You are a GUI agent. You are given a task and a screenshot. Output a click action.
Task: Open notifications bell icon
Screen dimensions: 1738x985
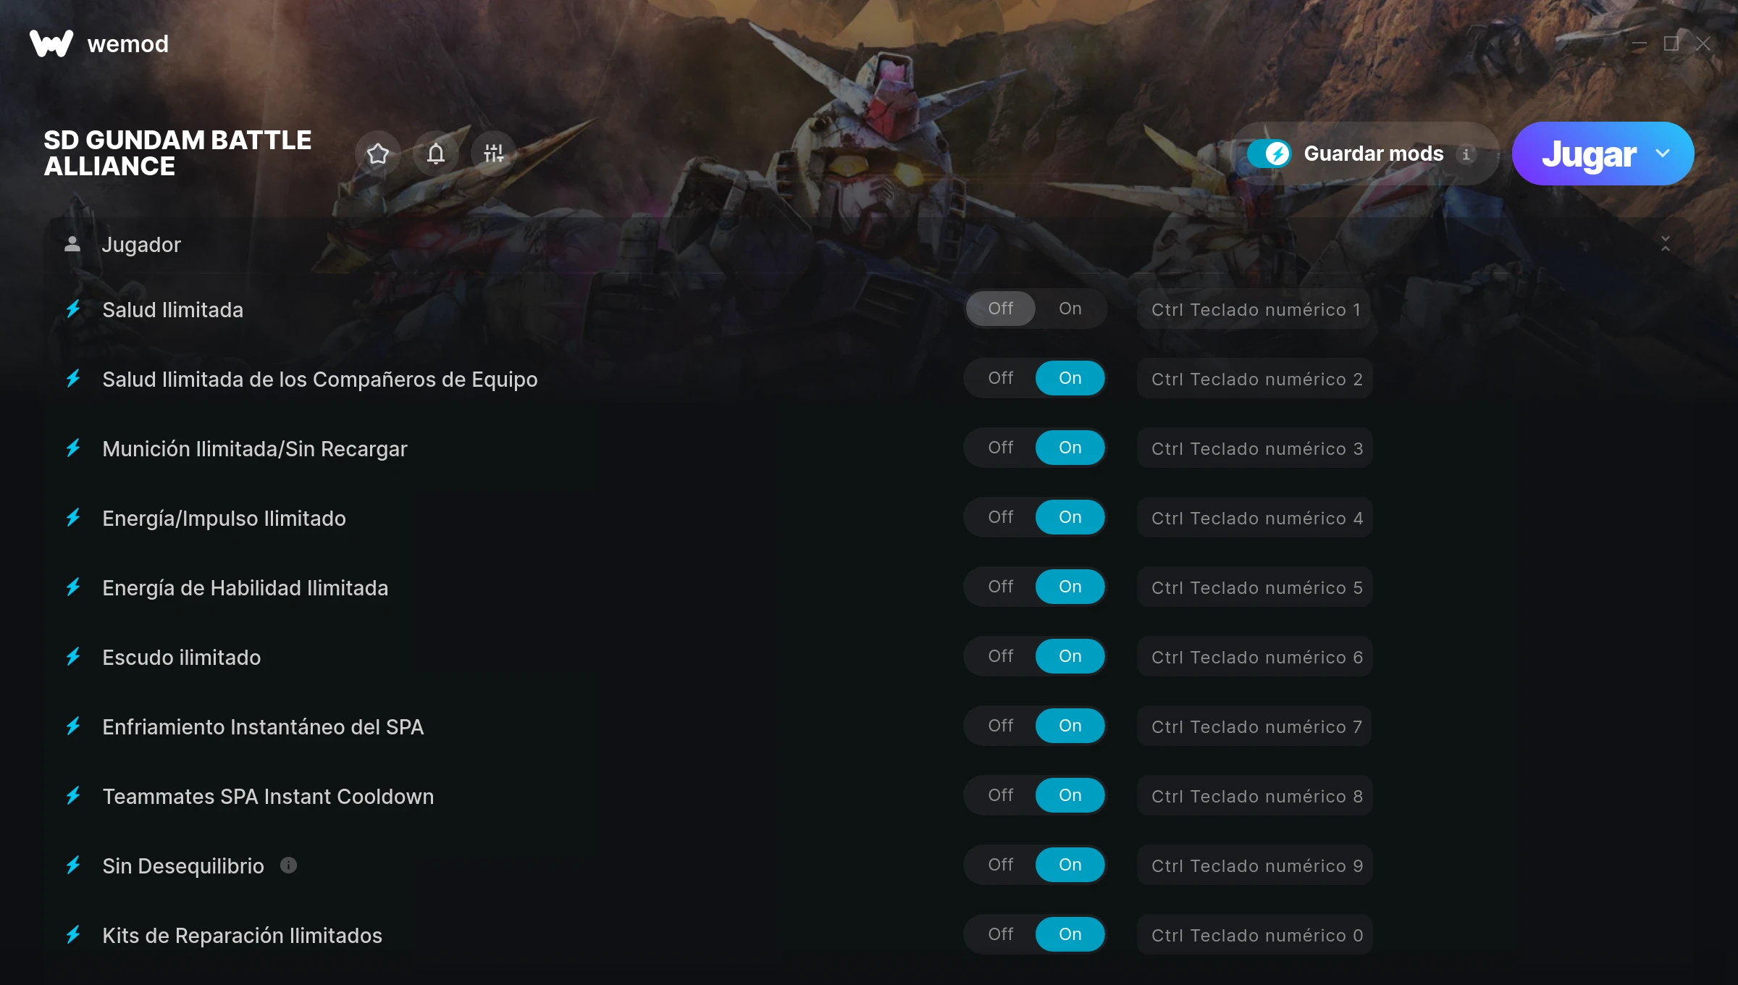click(x=436, y=154)
